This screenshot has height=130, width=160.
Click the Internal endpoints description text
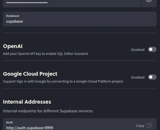(48, 111)
